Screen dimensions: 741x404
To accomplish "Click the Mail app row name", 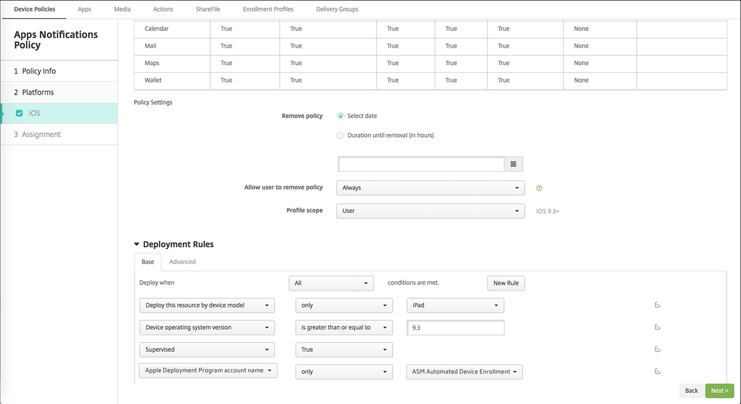I will pos(150,46).
